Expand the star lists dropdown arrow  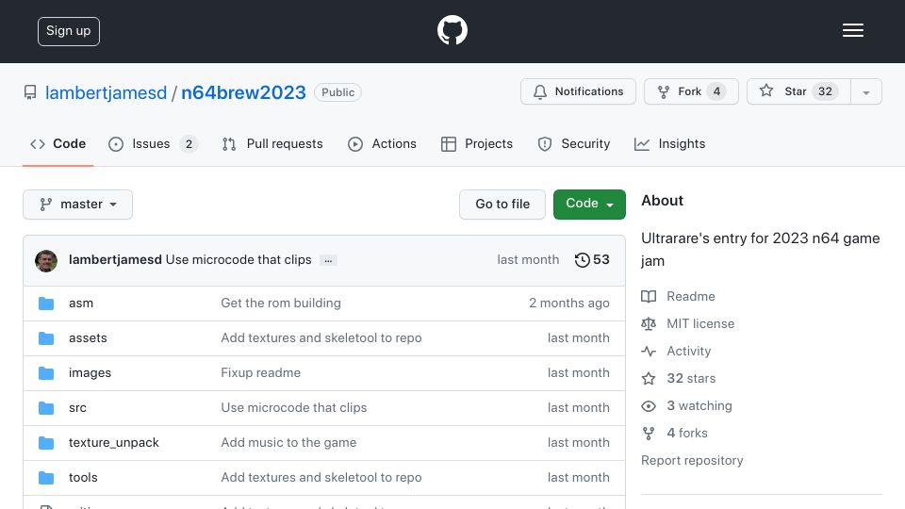point(865,91)
